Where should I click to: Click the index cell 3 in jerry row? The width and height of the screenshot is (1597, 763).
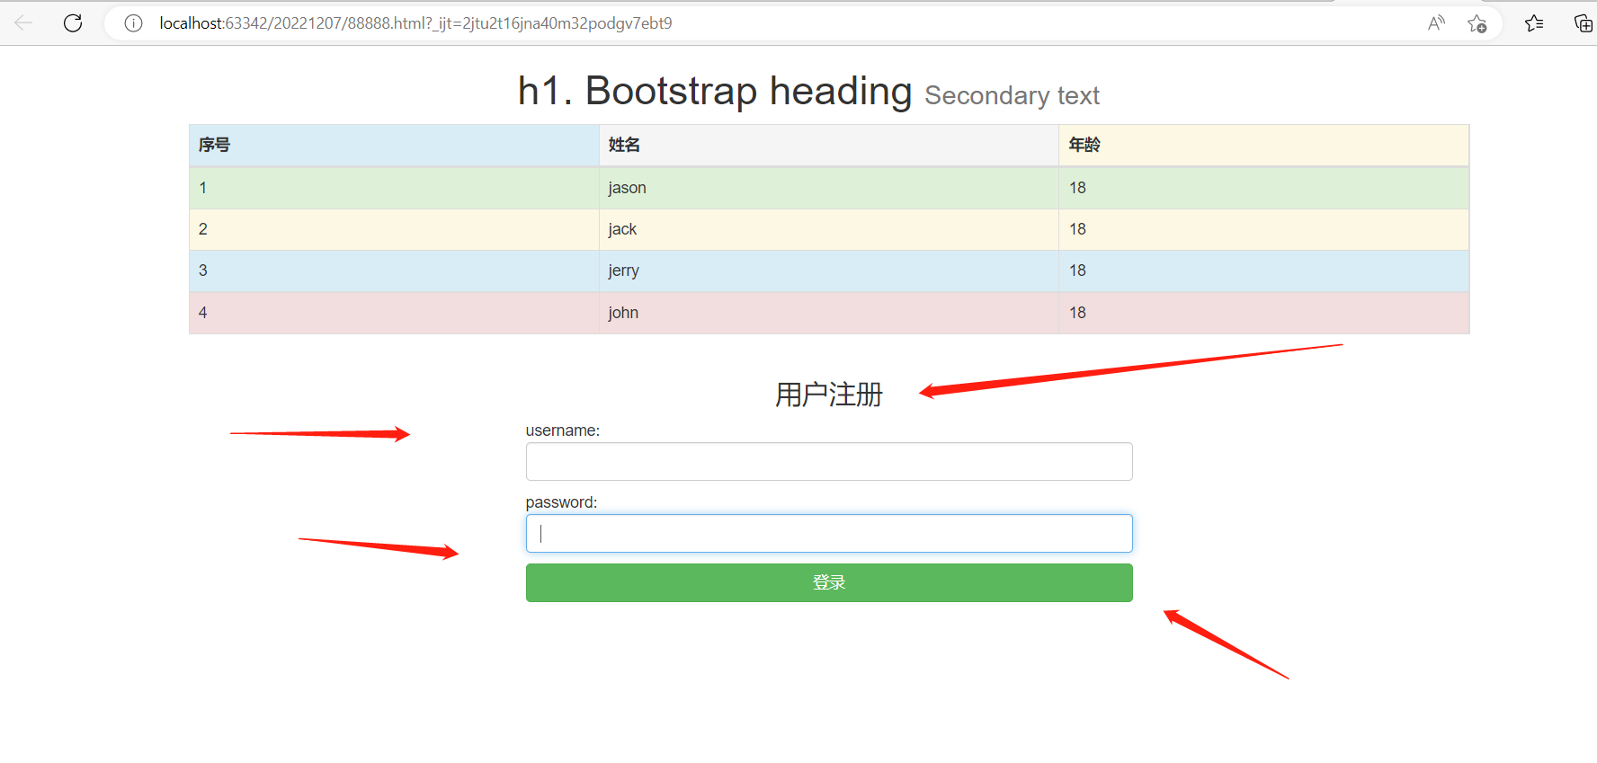394,271
